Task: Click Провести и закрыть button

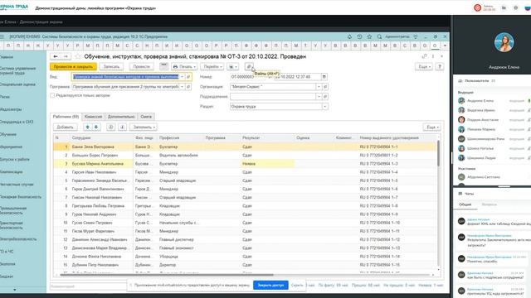Action: coord(73,66)
